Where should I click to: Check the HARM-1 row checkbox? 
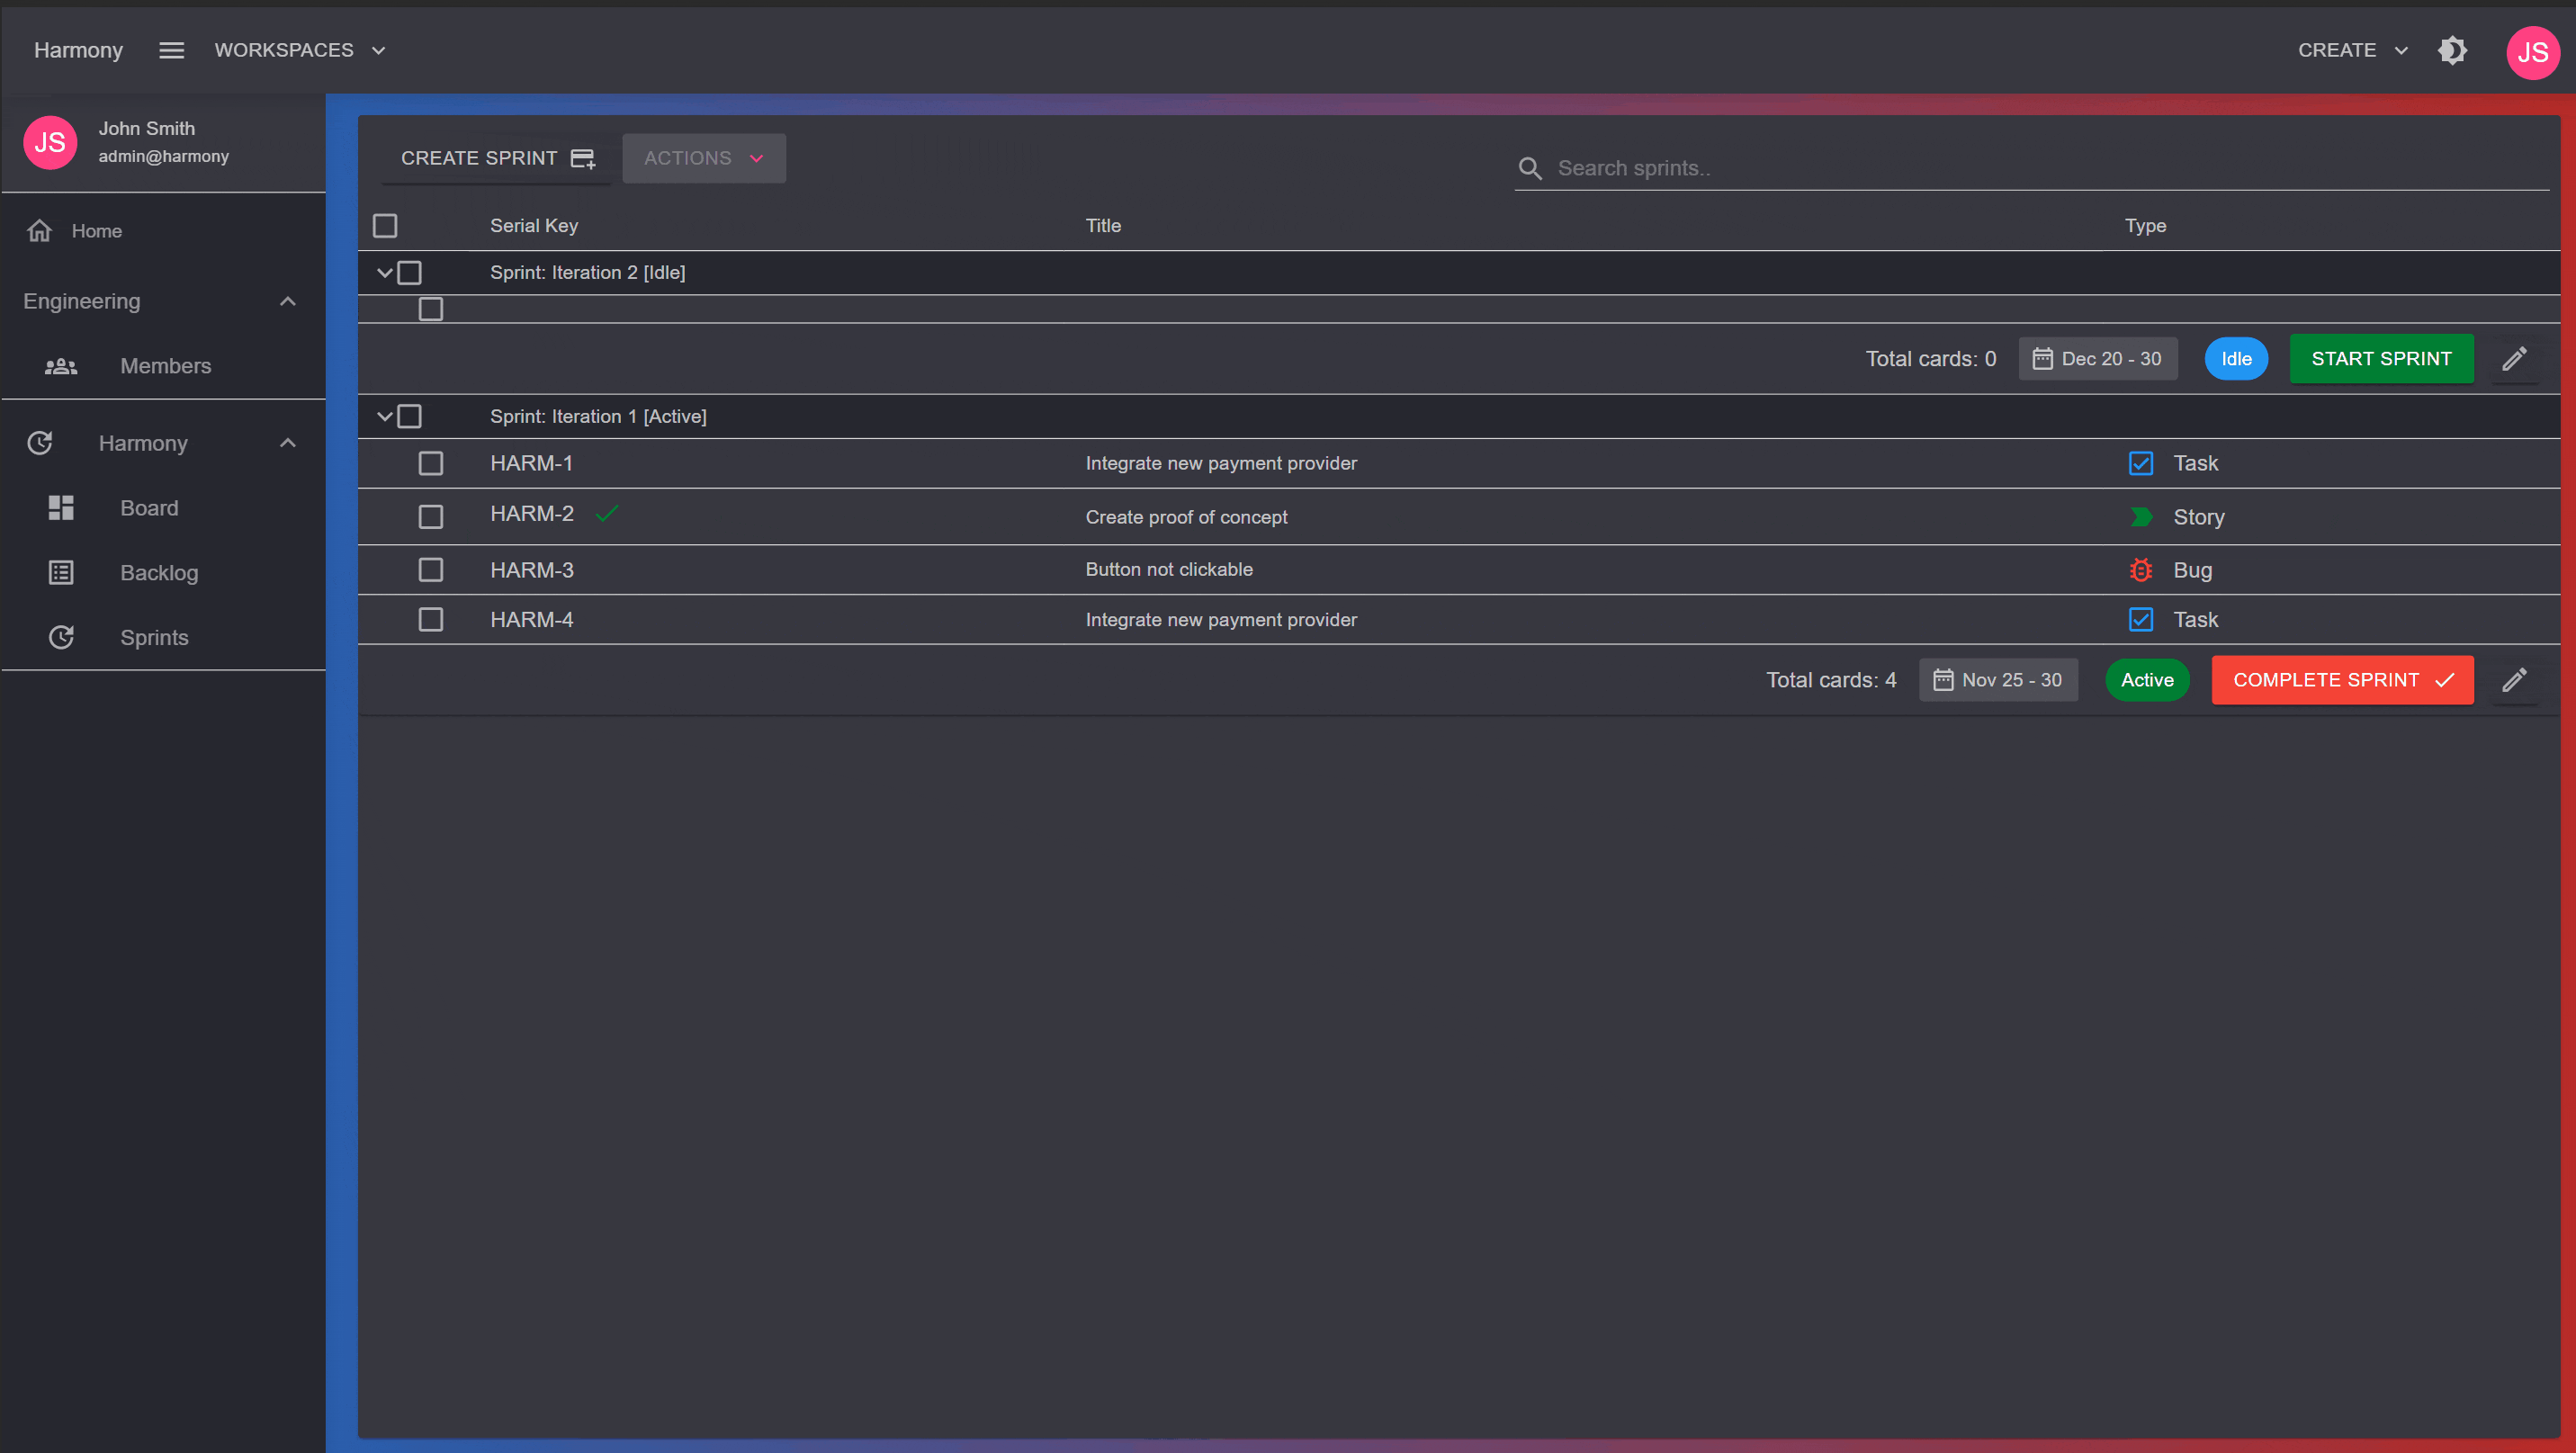pos(431,463)
